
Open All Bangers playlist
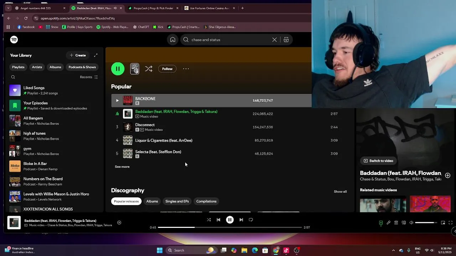click(x=54, y=121)
